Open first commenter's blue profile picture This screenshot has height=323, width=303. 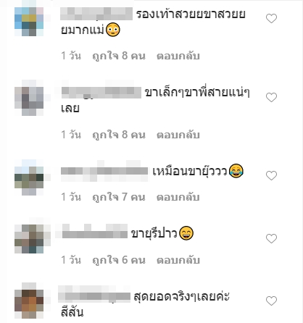29,22
